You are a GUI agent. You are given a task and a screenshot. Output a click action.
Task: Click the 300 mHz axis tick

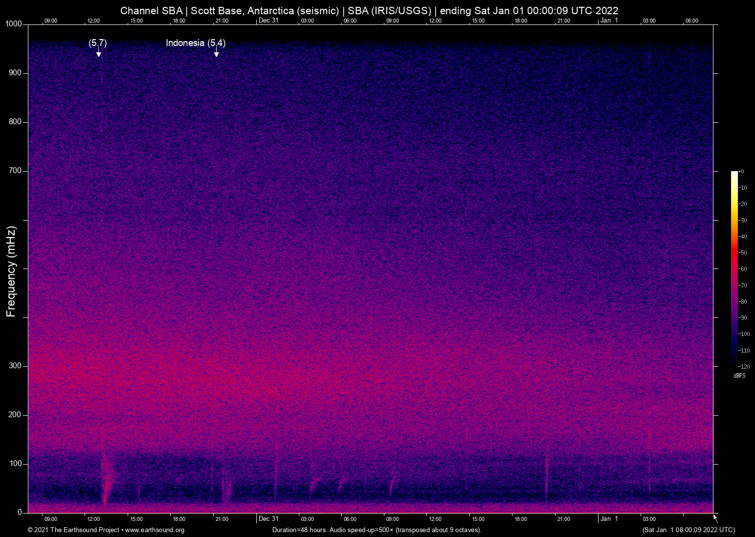pyautogui.click(x=16, y=365)
